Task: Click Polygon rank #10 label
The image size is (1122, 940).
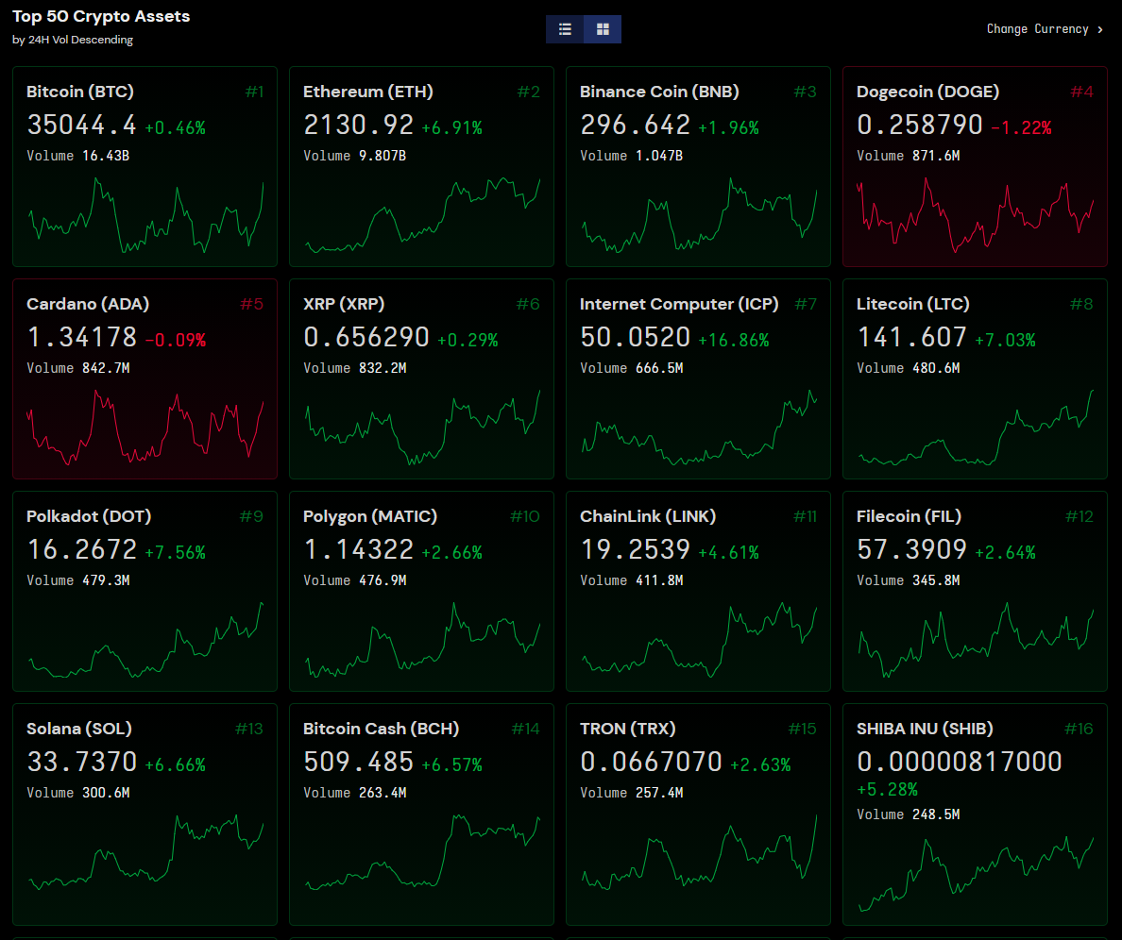Action: click(524, 516)
